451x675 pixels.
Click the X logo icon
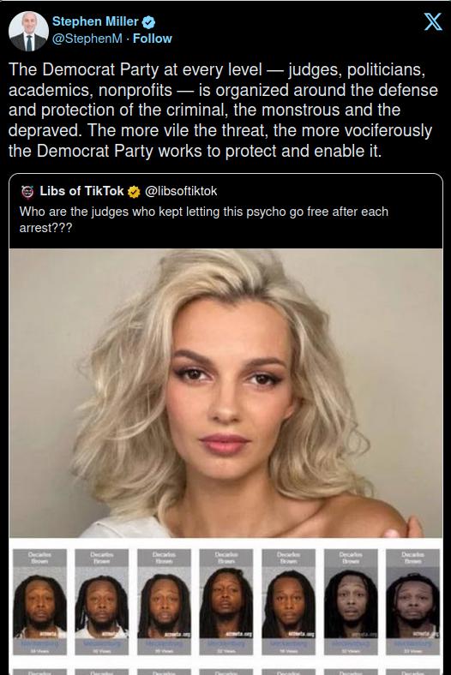tap(433, 21)
